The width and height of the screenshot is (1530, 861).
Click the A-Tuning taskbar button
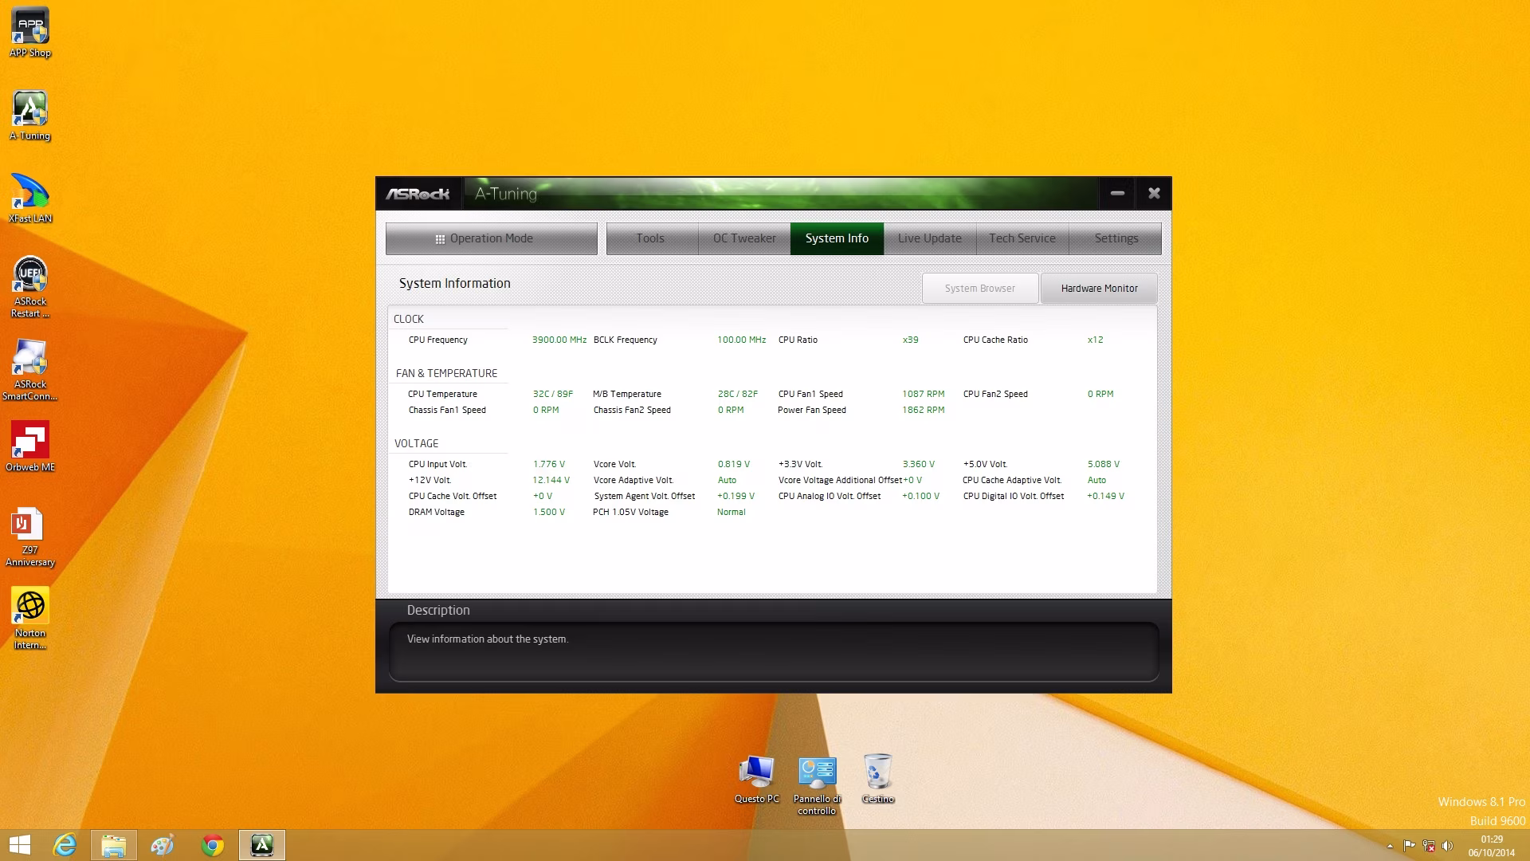click(262, 845)
